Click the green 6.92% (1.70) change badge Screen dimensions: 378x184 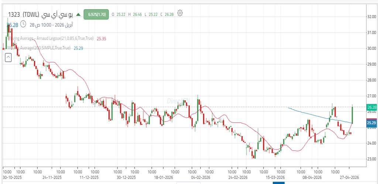pyautogui.click(x=96, y=14)
